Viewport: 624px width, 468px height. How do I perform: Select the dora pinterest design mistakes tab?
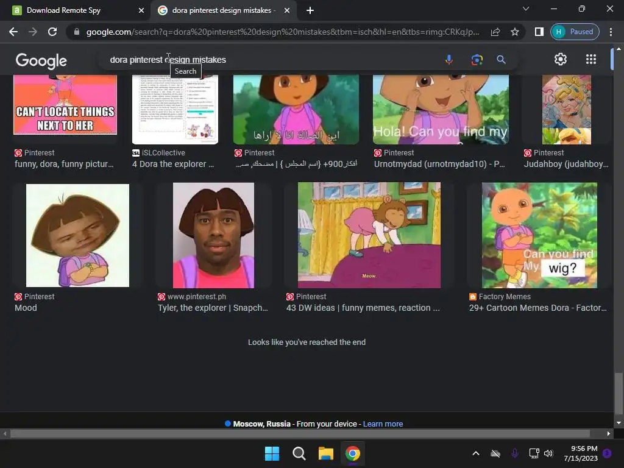click(223, 10)
